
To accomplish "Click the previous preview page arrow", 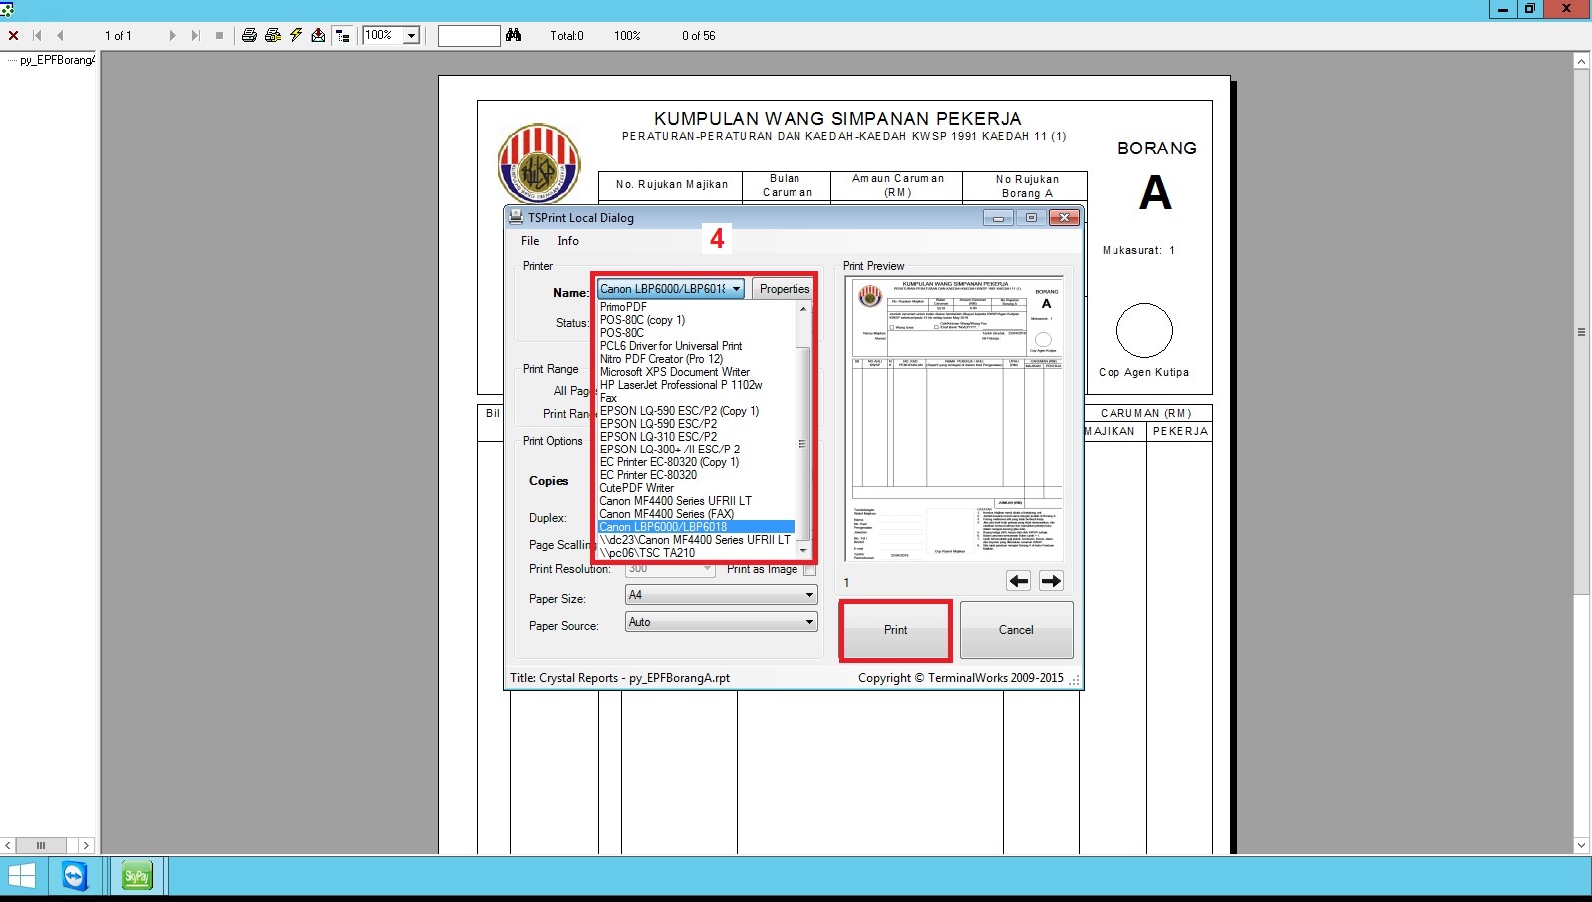I will pyautogui.click(x=1018, y=581).
